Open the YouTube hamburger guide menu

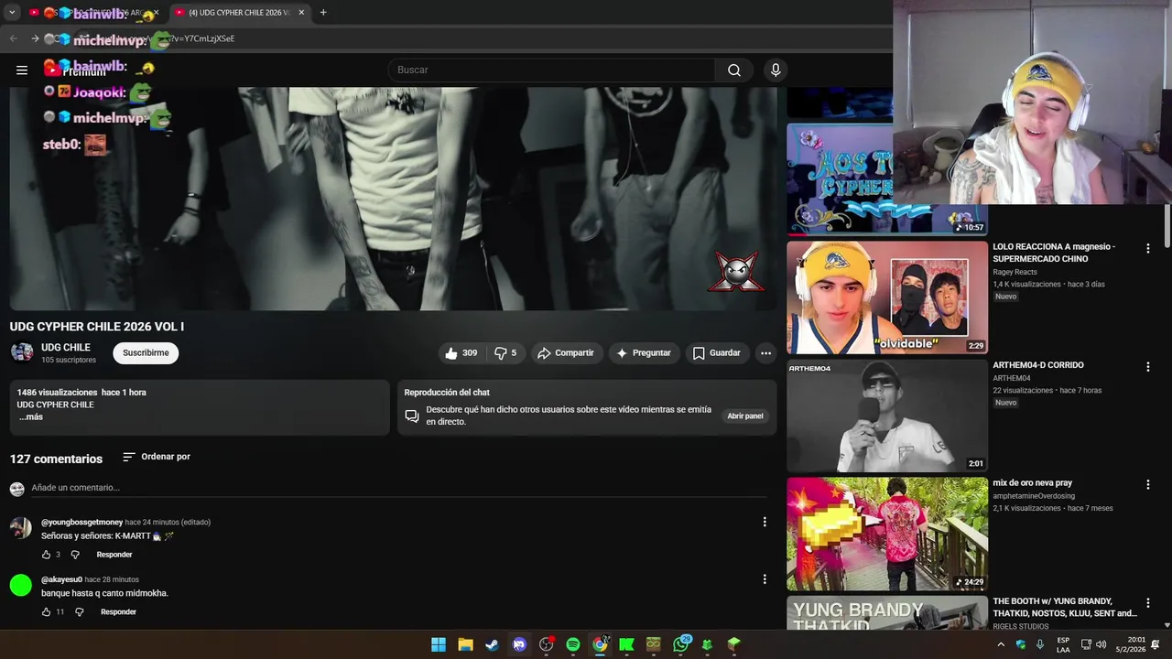tap(22, 70)
